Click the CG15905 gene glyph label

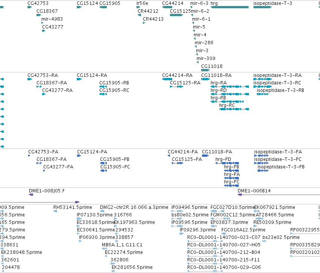click(x=110, y=3)
